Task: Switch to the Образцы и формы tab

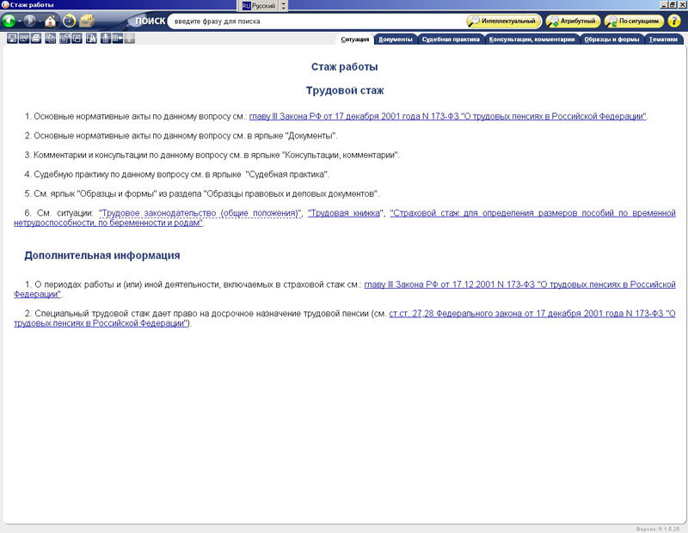Action: pos(611,40)
